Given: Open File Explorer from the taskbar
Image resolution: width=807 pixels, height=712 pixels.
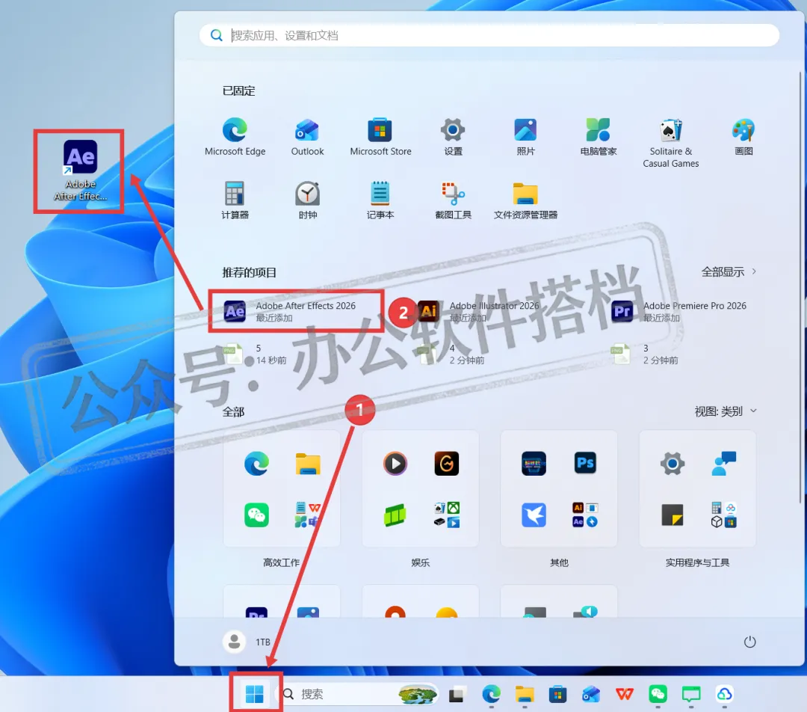Looking at the screenshot, I should 525,694.
